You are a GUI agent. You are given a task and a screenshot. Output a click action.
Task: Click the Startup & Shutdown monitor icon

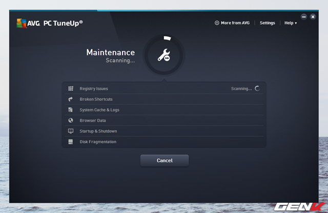71,131
